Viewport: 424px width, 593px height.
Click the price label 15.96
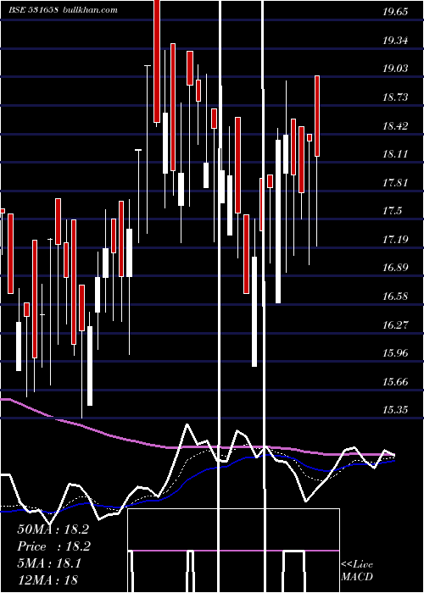point(395,353)
